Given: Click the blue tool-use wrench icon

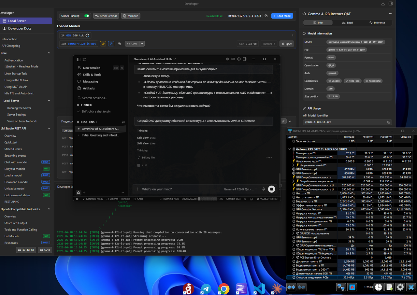Looking at the screenshot, I should click(x=111, y=44).
